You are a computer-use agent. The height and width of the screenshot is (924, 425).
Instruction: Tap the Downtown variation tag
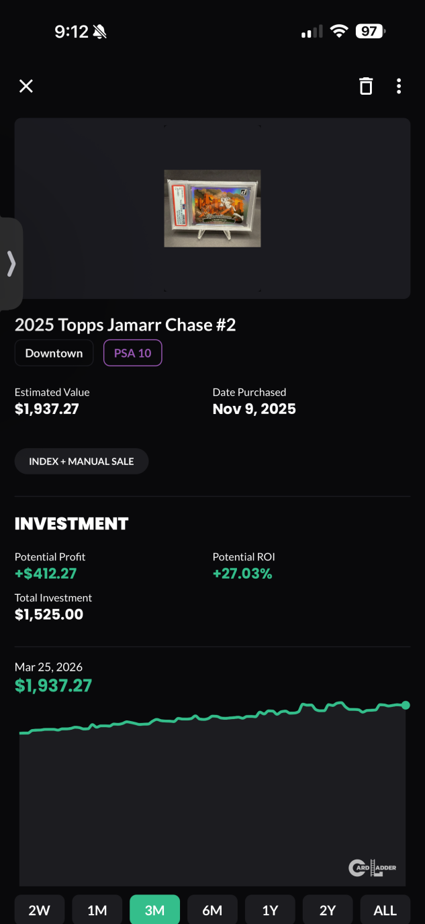click(54, 353)
